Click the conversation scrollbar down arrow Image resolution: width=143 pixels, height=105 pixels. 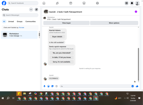pos(138,82)
